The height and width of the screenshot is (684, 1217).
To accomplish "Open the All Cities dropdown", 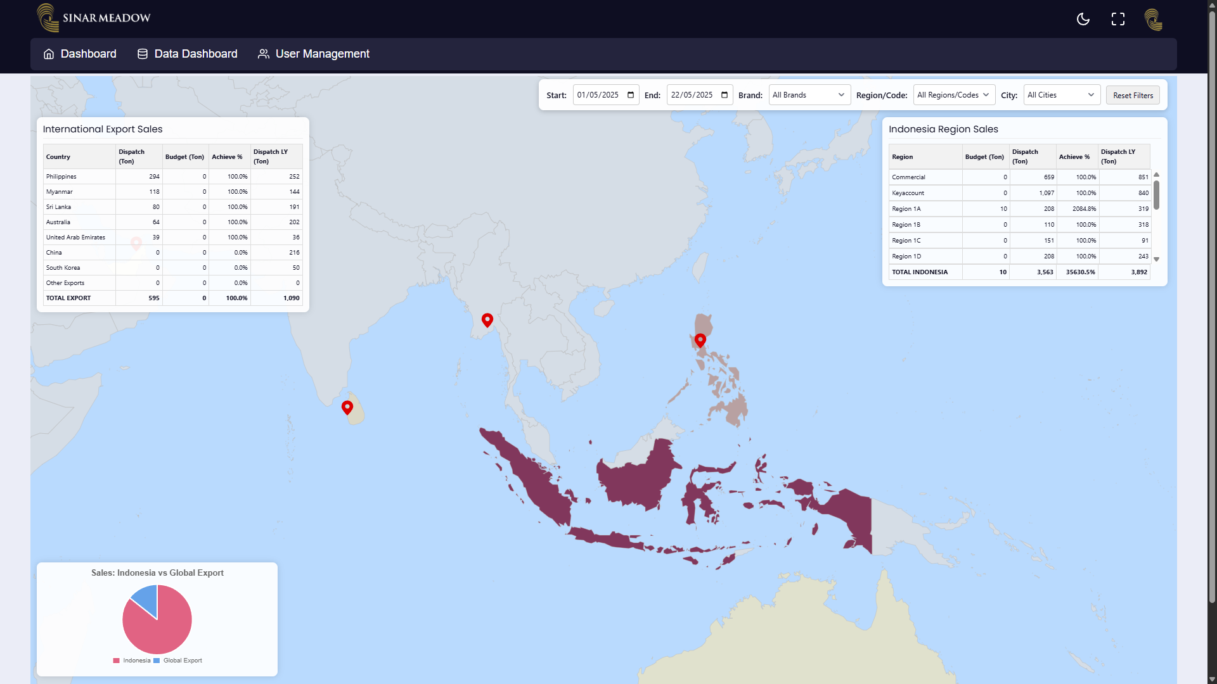I will point(1061,95).
